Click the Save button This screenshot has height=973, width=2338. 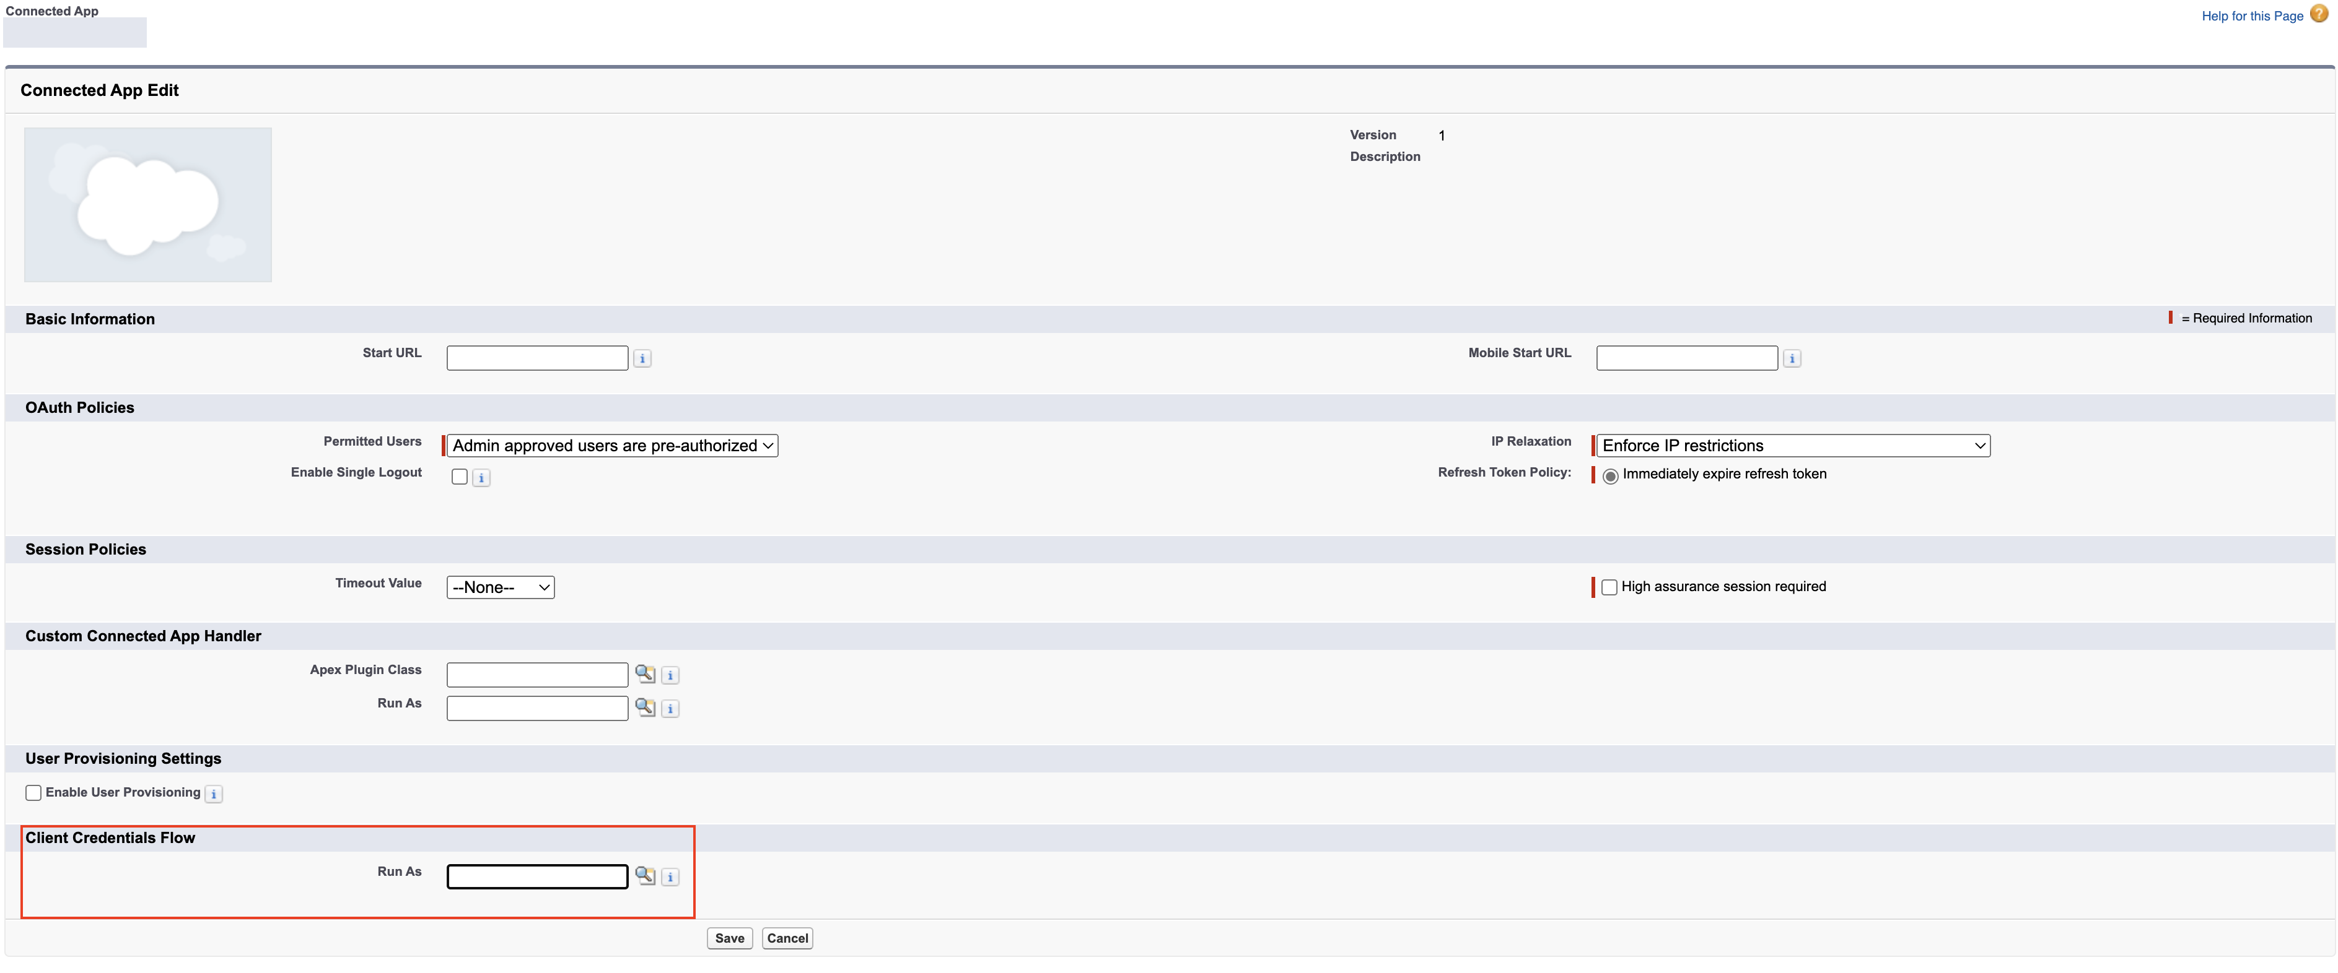coord(729,938)
